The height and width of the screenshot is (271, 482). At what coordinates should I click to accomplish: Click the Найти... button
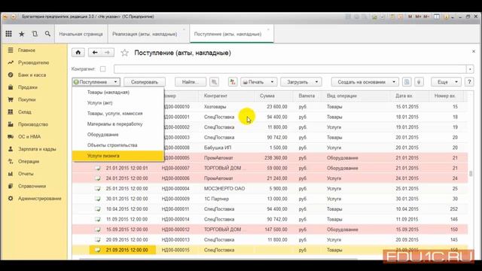pos(191,82)
